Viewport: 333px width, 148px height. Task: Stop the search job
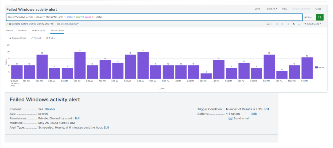pos(282,24)
